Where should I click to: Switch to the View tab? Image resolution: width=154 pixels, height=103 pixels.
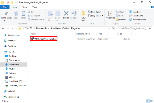(x=35, y=7)
